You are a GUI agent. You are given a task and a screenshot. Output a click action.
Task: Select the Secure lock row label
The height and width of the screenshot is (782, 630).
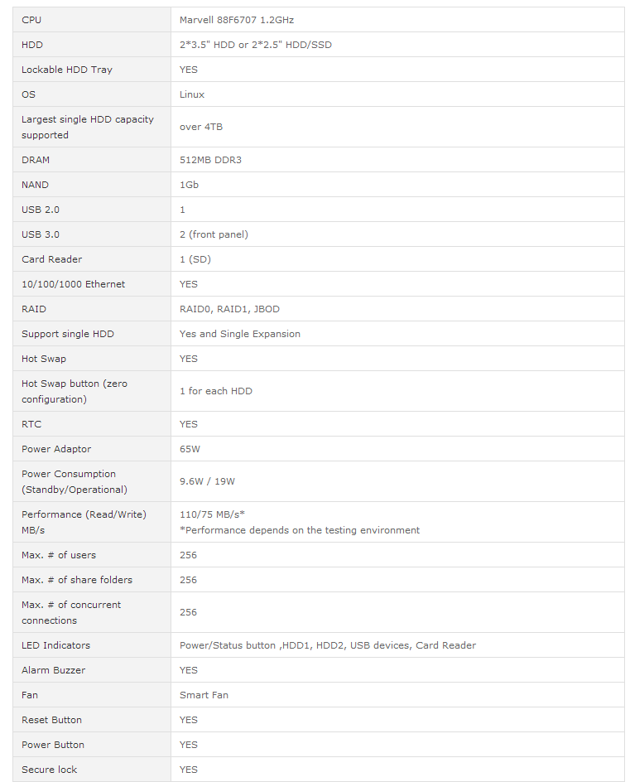tap(49, 770)
